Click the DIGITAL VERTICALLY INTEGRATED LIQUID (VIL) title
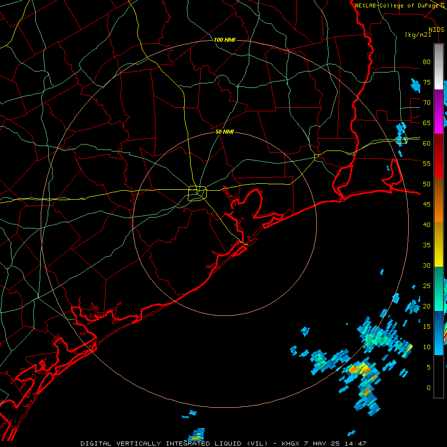 (174, 444)
